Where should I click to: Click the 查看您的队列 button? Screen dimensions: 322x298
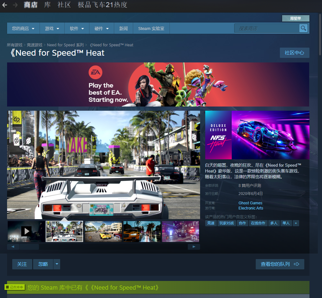(280, 264)
